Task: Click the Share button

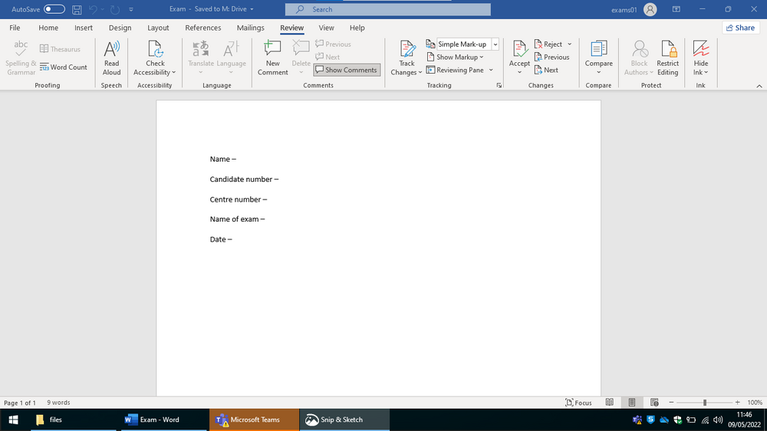Action: (x=740, y=28)
